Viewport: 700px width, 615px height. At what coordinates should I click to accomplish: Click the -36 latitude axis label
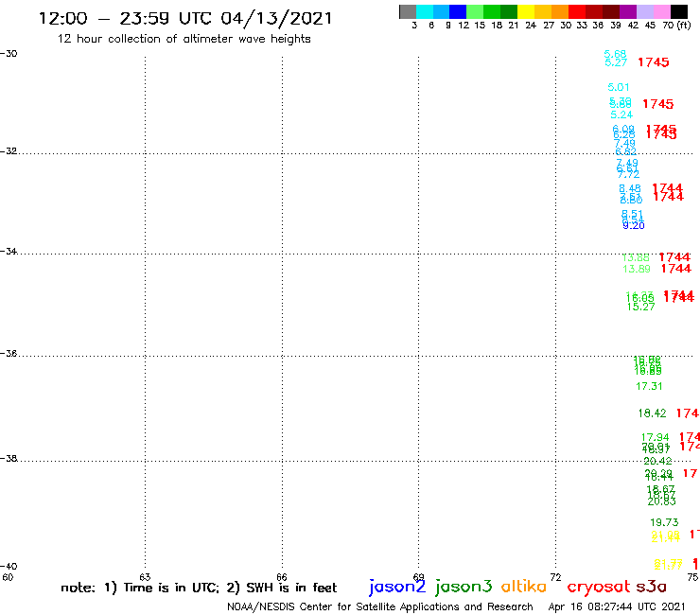pyautogui.click(x=9, y=353)
